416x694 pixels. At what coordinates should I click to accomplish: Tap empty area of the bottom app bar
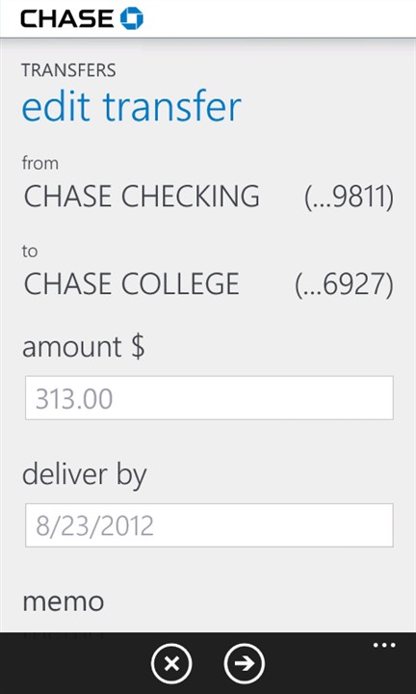pyautogui.click(x=80, y=664)
